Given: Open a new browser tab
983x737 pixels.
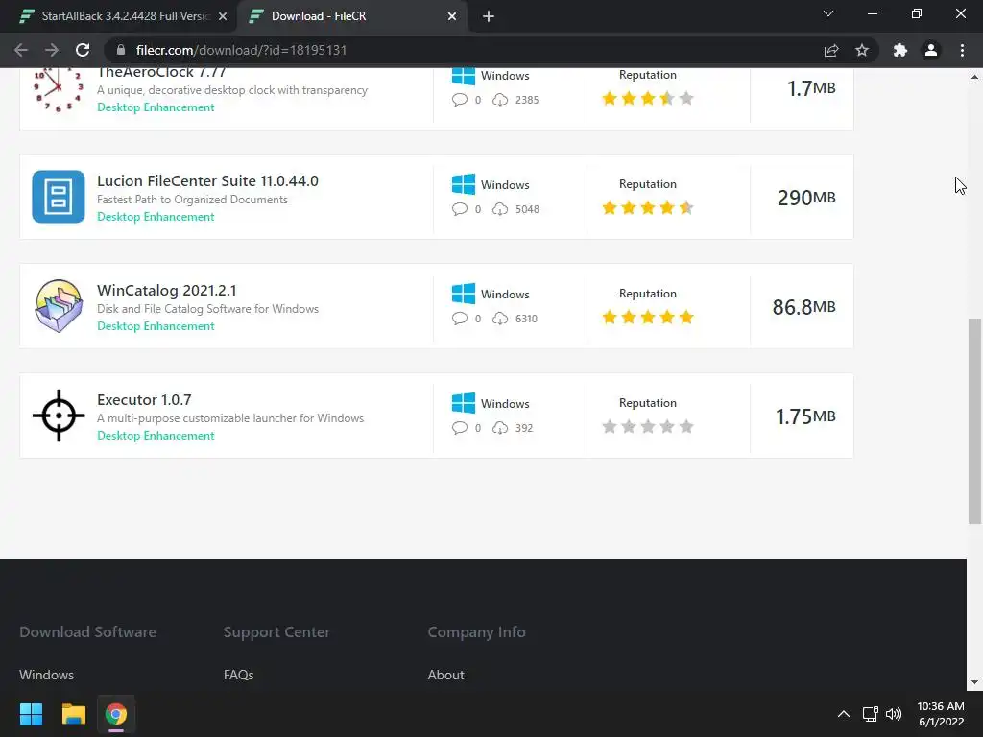Looking at the screenshot, I should click(x=489, y=16).
